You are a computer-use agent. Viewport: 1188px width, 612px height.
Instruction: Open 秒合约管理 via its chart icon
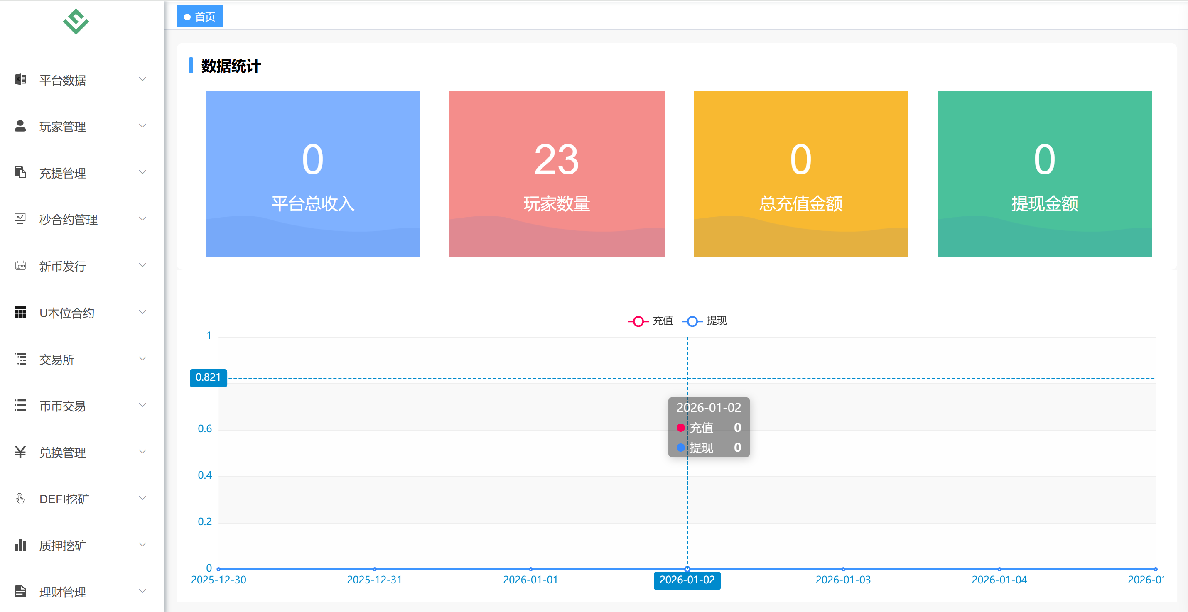tap(20, 219)
